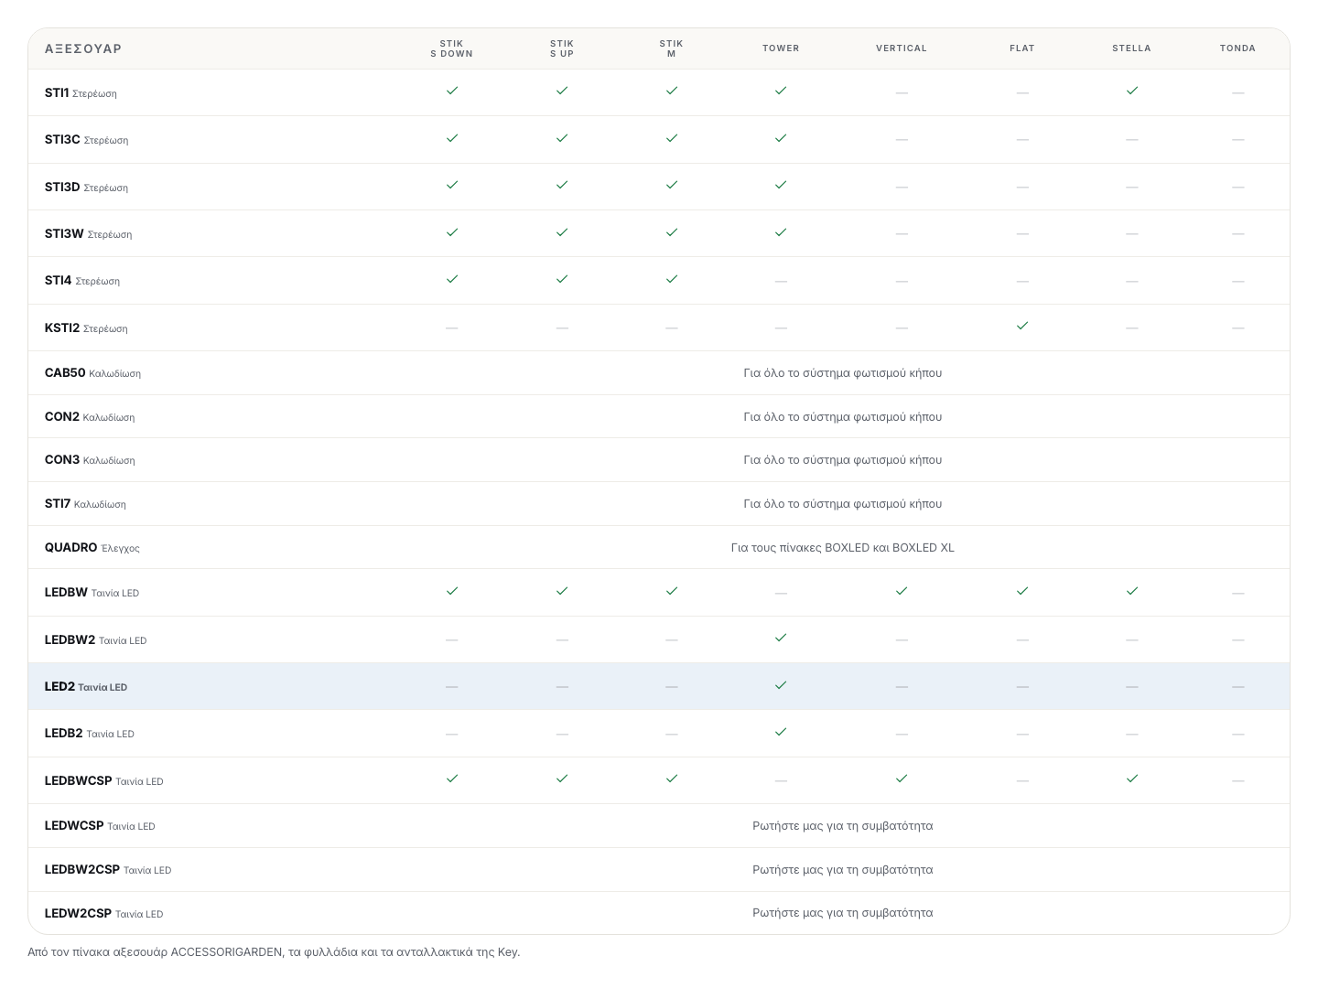
Task: Click the STELLA column header
Action: 1132,48
